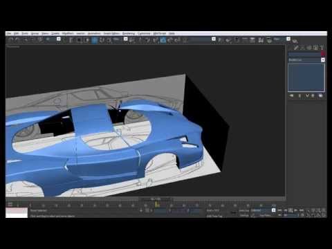Open the Edit menu
The width and height of the screenshot is (332, 249).
point(16,33)
